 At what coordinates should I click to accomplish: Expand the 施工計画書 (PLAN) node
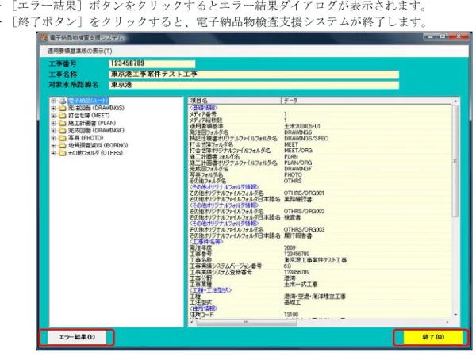pos(53,123)
